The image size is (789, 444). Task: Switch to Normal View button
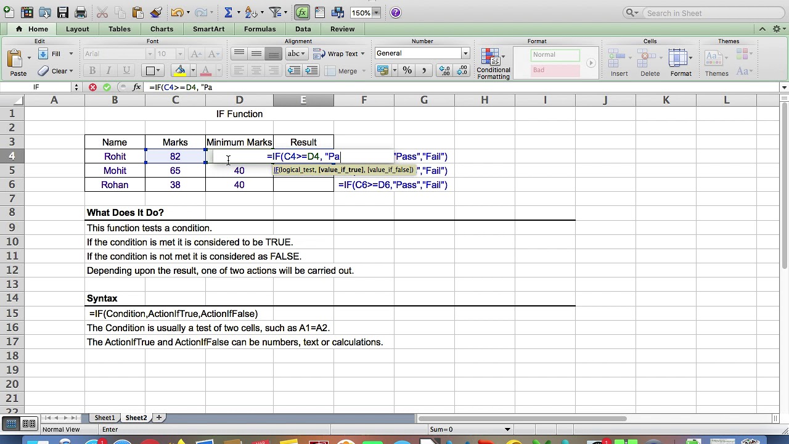click(x=12, y=423)
